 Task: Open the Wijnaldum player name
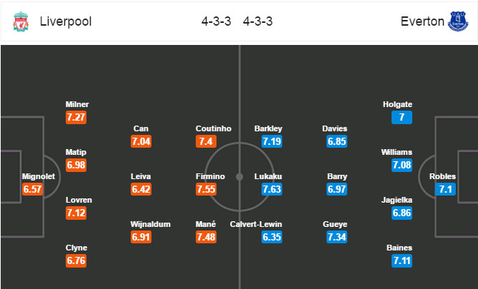151,224
